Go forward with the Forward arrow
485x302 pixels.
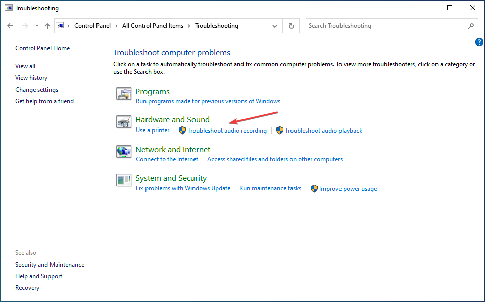pyautogui.click(x=25, y=26)
